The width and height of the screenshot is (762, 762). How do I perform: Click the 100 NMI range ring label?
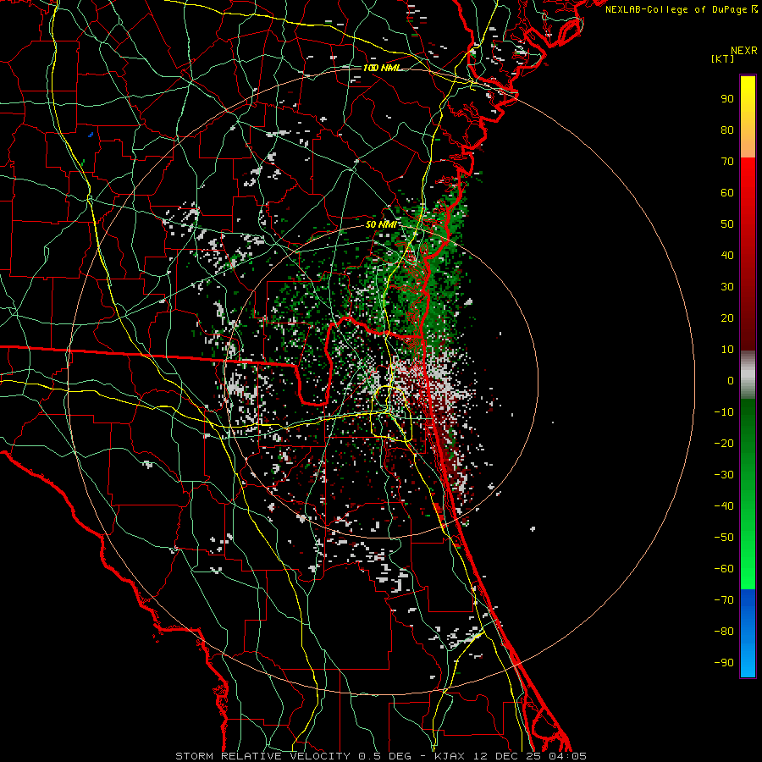pos(382,68)
